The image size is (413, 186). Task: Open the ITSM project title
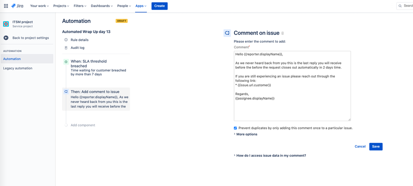(x=23, y=22)
